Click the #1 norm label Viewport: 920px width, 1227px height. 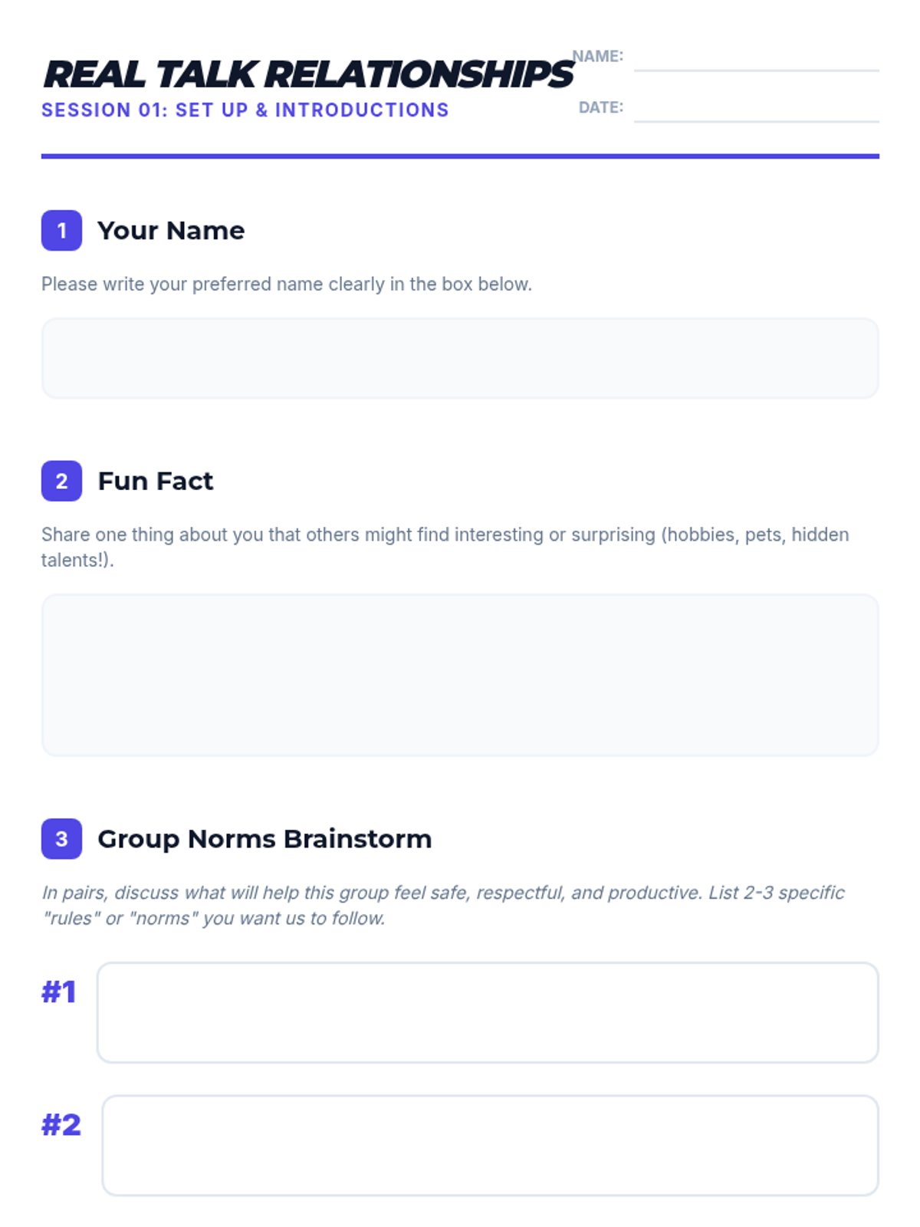coord(59,992)
